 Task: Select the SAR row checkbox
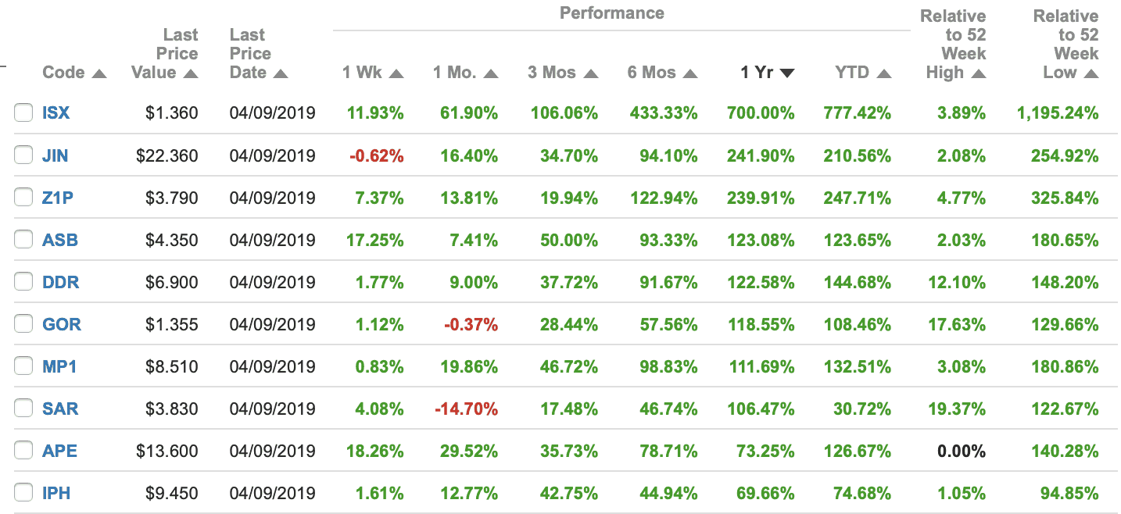pos(23,409)
